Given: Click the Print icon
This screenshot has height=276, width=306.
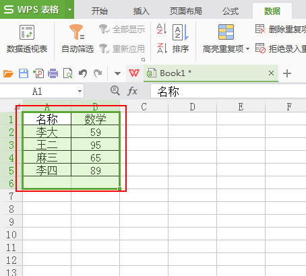Looking at the screenshot, I should coord(53,73).
